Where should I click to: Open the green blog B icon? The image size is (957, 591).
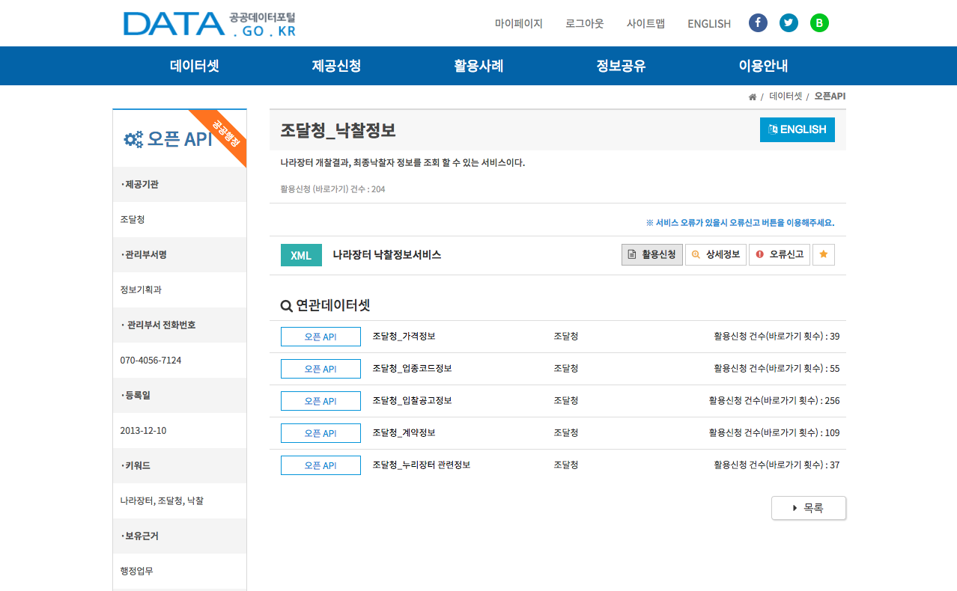819,23
